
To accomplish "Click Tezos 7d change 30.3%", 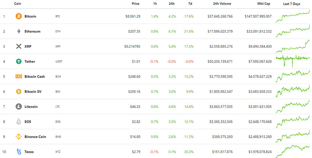I will (x=189, y=152).
